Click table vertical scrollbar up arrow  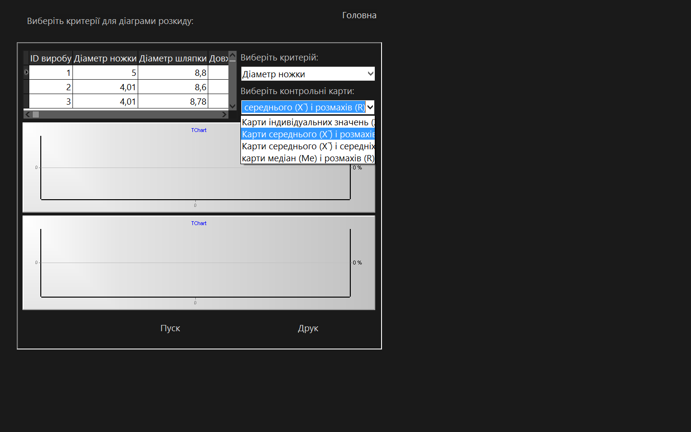click(x=233, y=55)
